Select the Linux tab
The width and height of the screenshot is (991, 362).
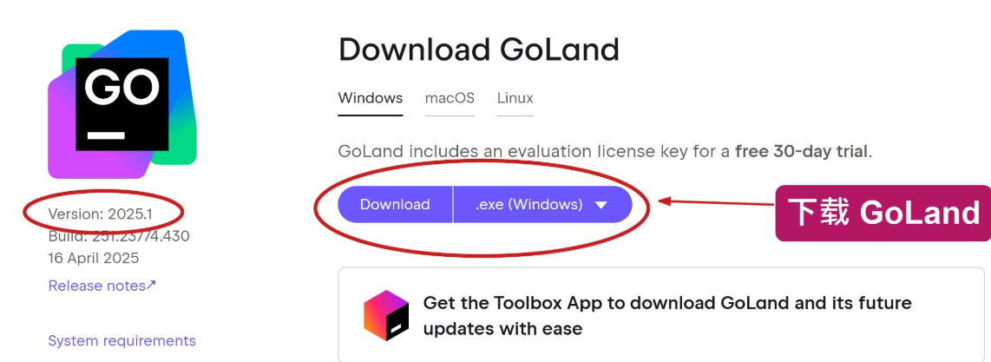click(x=515, y=99)
